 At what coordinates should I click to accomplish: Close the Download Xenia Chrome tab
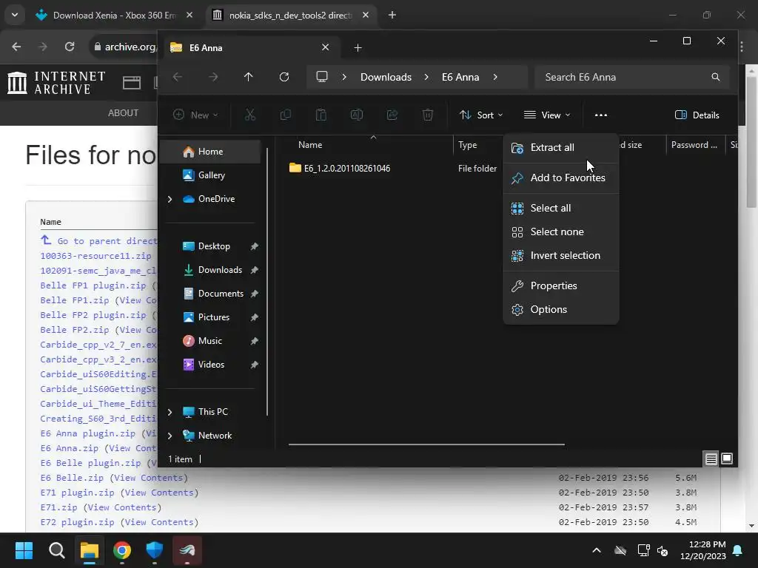pyautogui.click(x=189, y=15)
